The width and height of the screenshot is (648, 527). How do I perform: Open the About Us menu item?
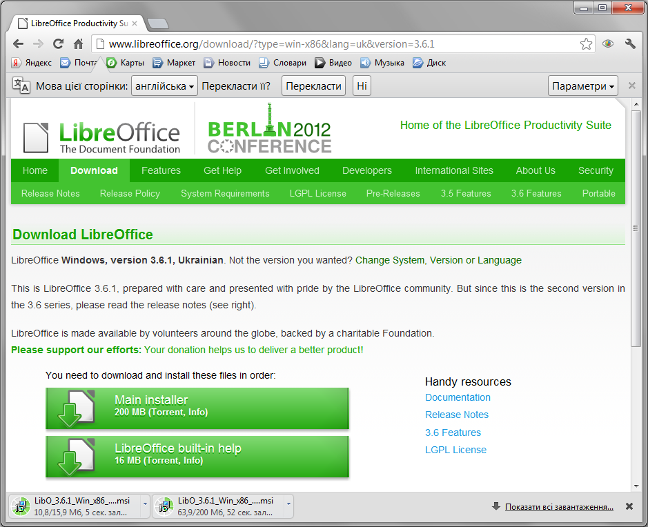pyautogui.click(x=536, y=170)
